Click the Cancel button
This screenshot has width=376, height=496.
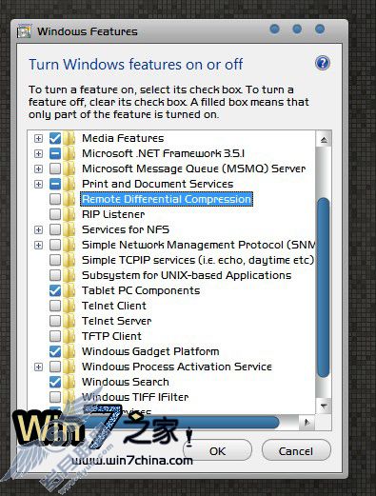[x=296, y=451]
